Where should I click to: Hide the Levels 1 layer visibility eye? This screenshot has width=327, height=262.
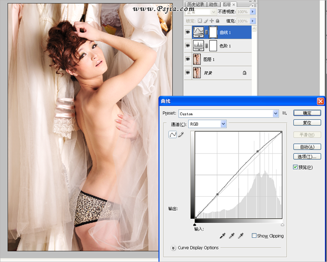pos(188,46)
